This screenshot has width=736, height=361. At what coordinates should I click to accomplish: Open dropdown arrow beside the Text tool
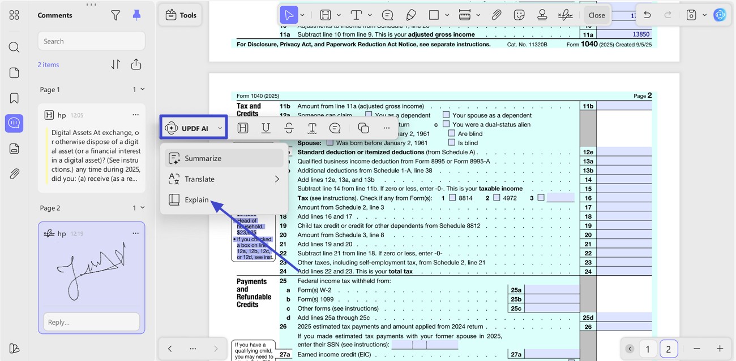pos(370,15)
